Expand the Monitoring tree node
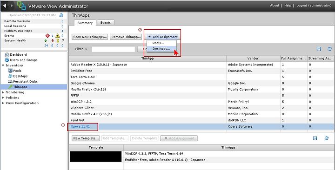The width and height of the screenshot is (335, 170). [x=3, y=92]
